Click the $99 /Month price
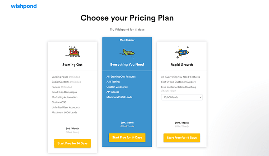The height and width of the screenshot is (156, 269). [127, 123]
